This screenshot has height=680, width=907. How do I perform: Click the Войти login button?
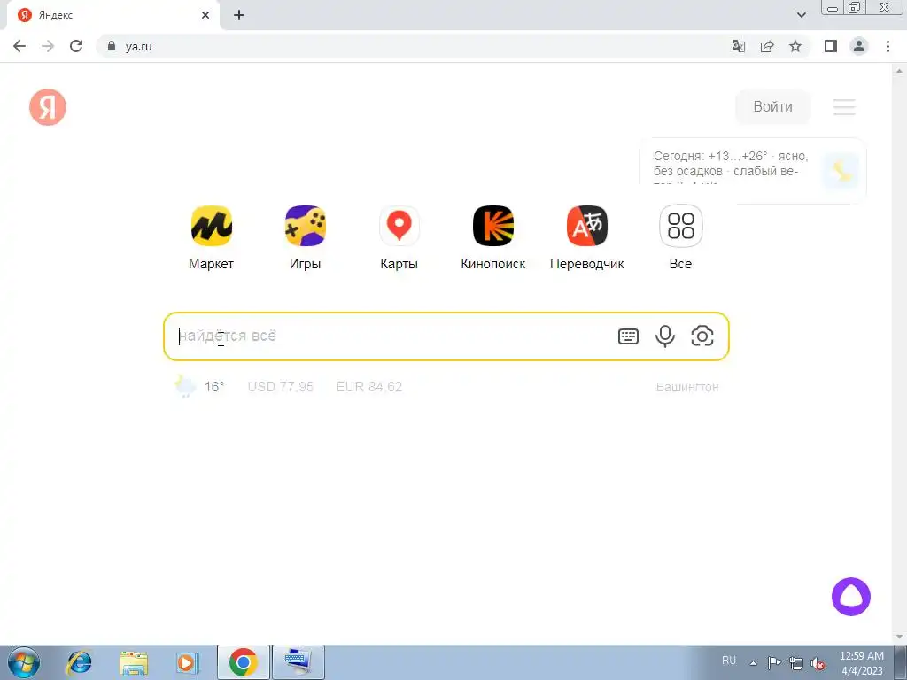click(772, 107)
